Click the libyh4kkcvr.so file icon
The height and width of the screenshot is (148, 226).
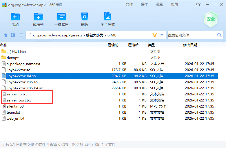(x=4, y=70)
